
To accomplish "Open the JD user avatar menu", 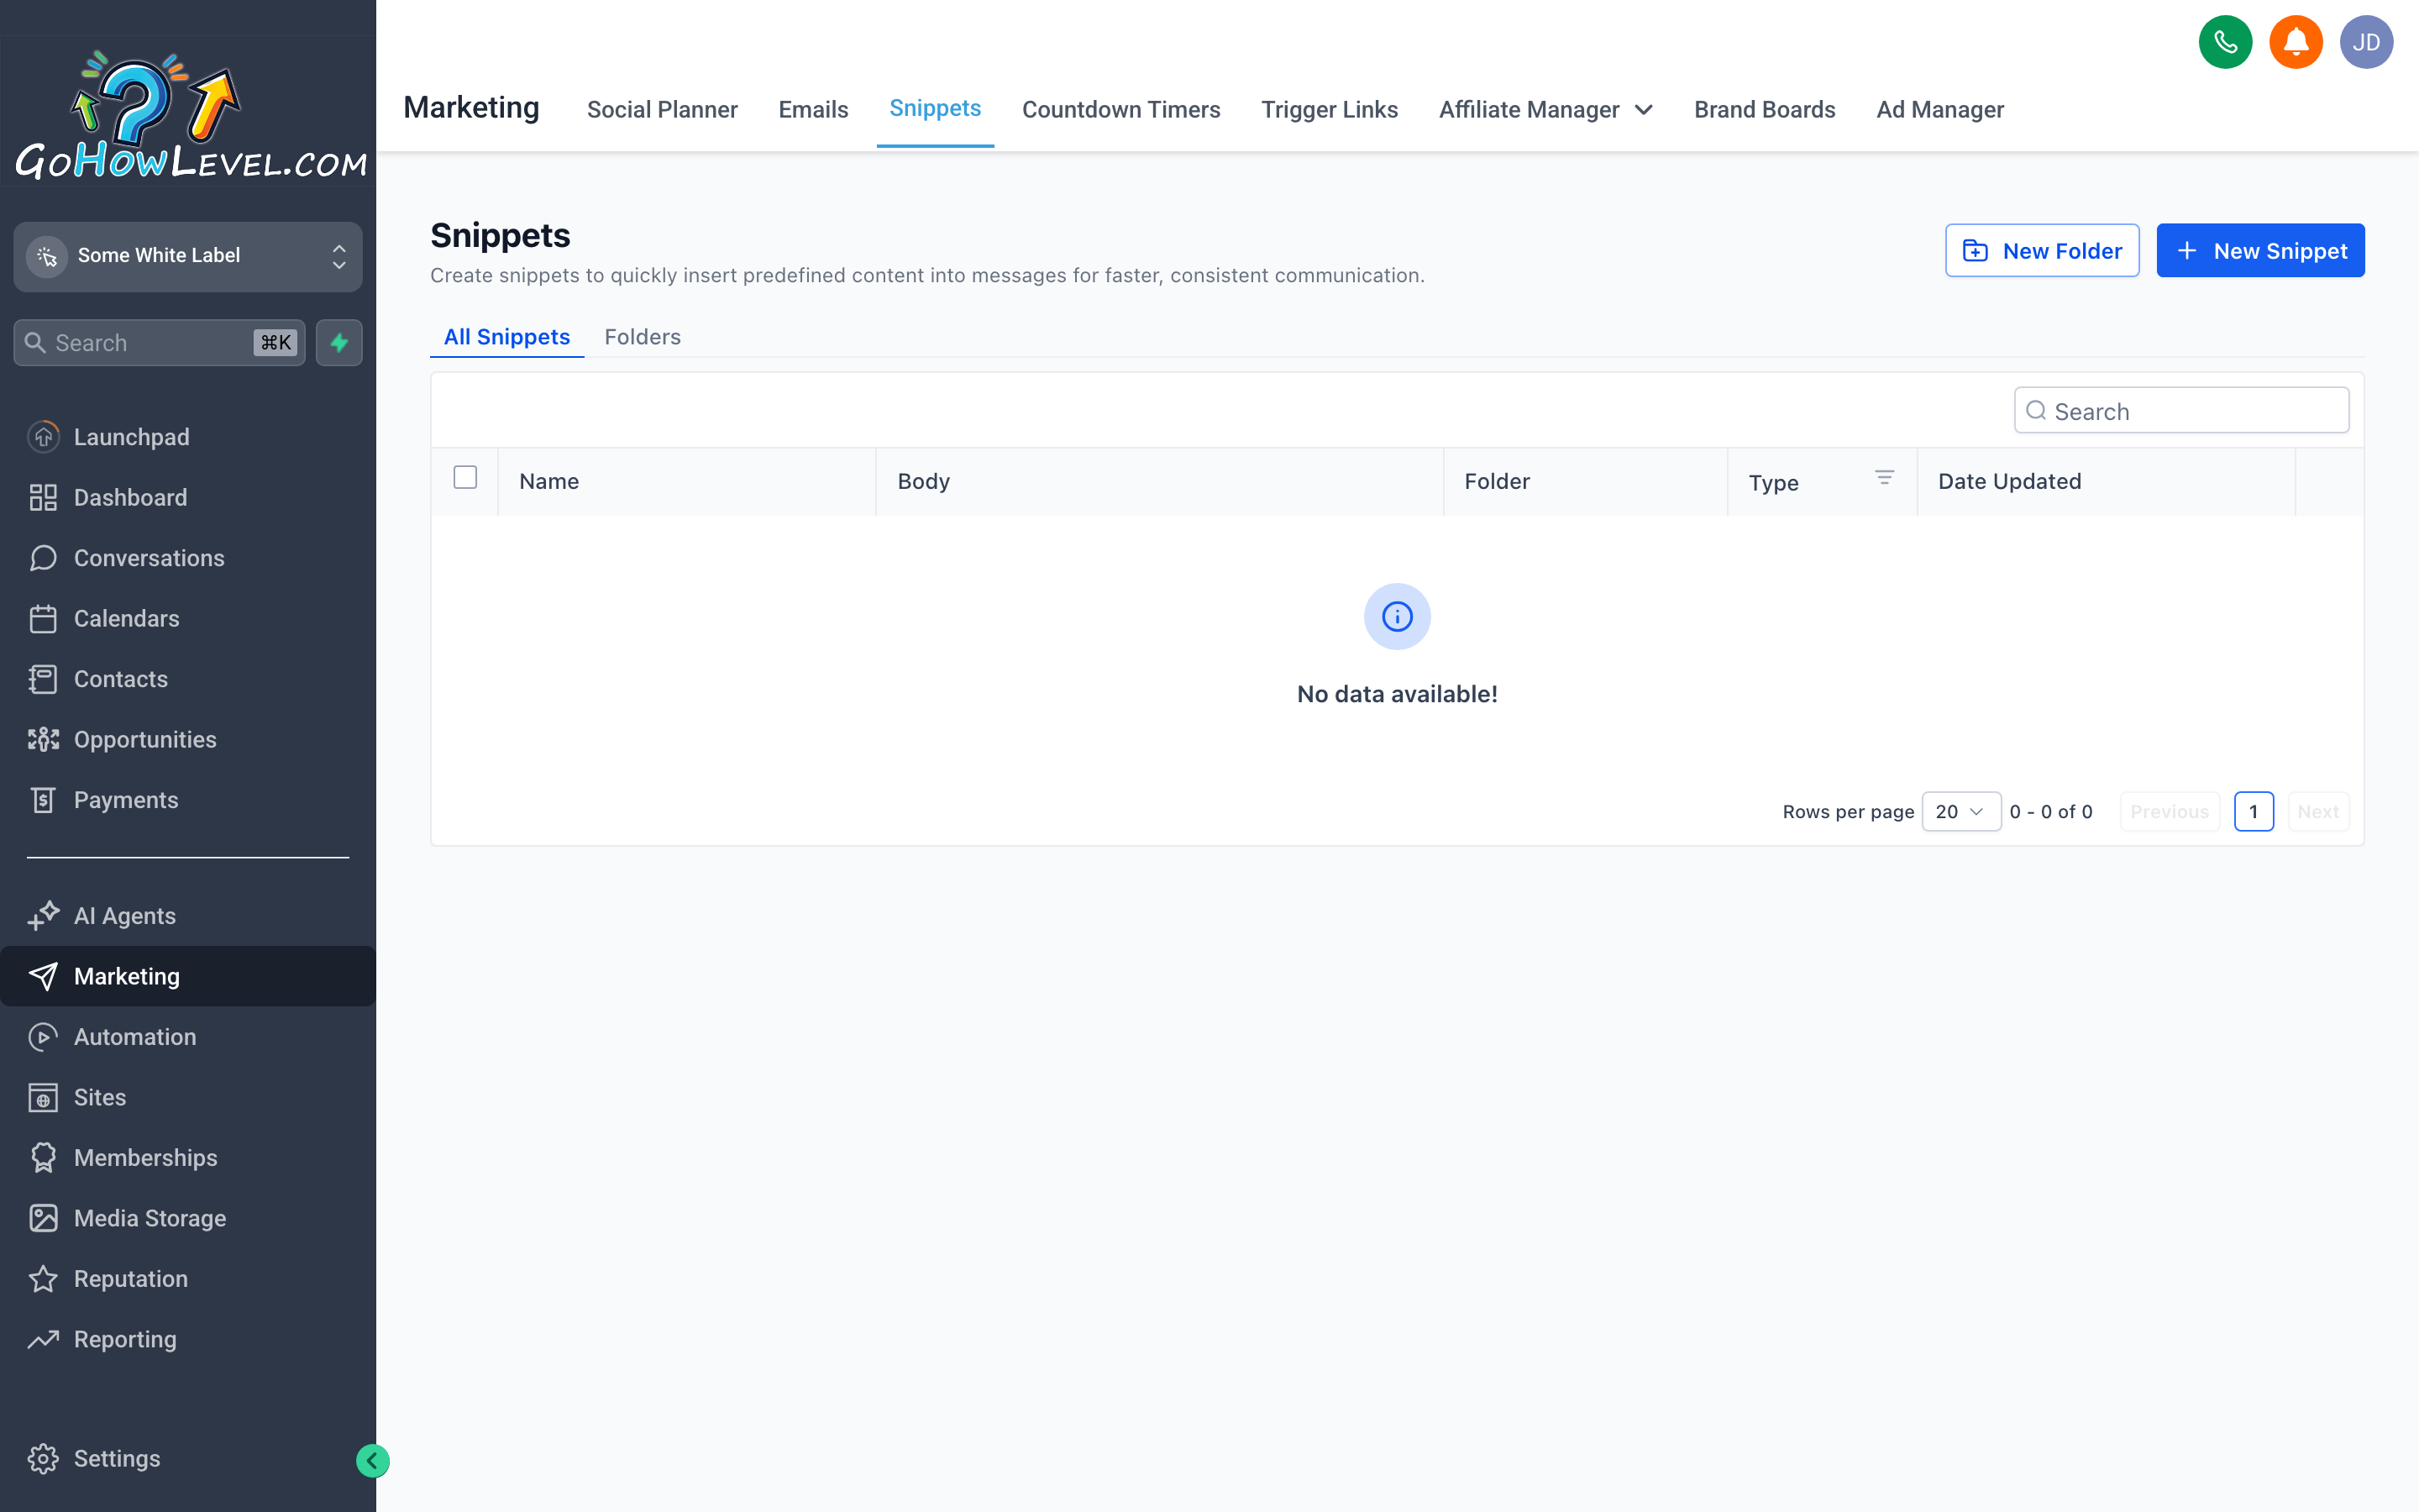I will 2366,42.
